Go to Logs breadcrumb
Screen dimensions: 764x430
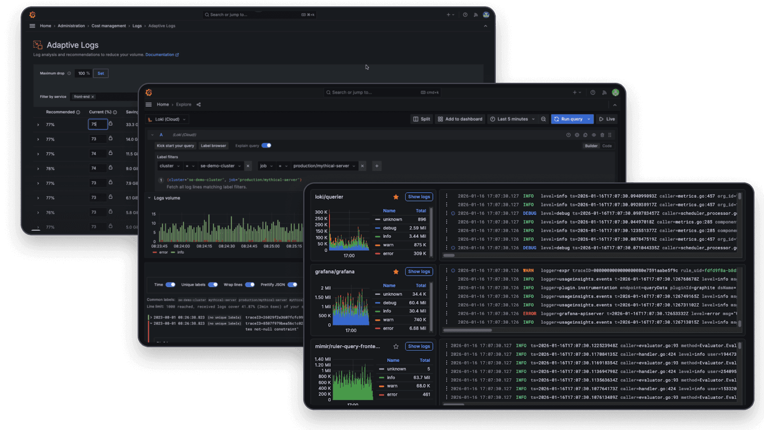point(137,26)
